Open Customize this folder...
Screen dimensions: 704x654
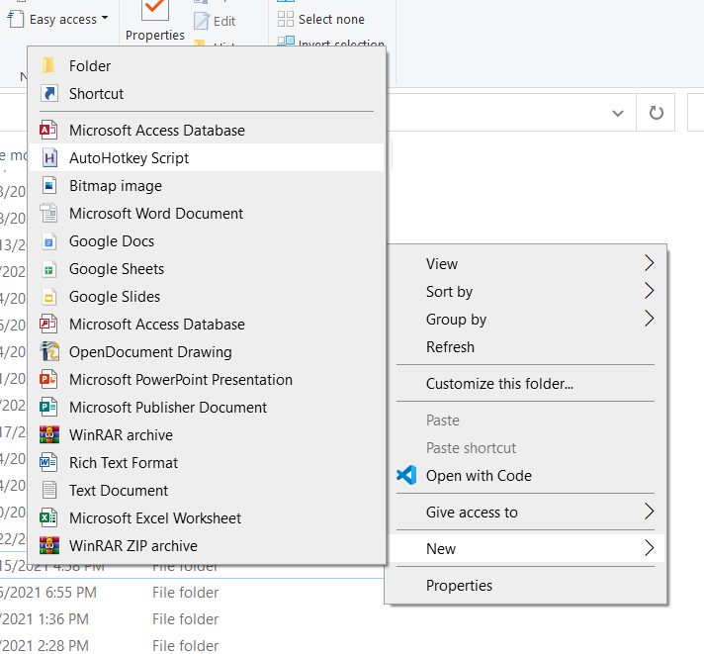[525, 384]
